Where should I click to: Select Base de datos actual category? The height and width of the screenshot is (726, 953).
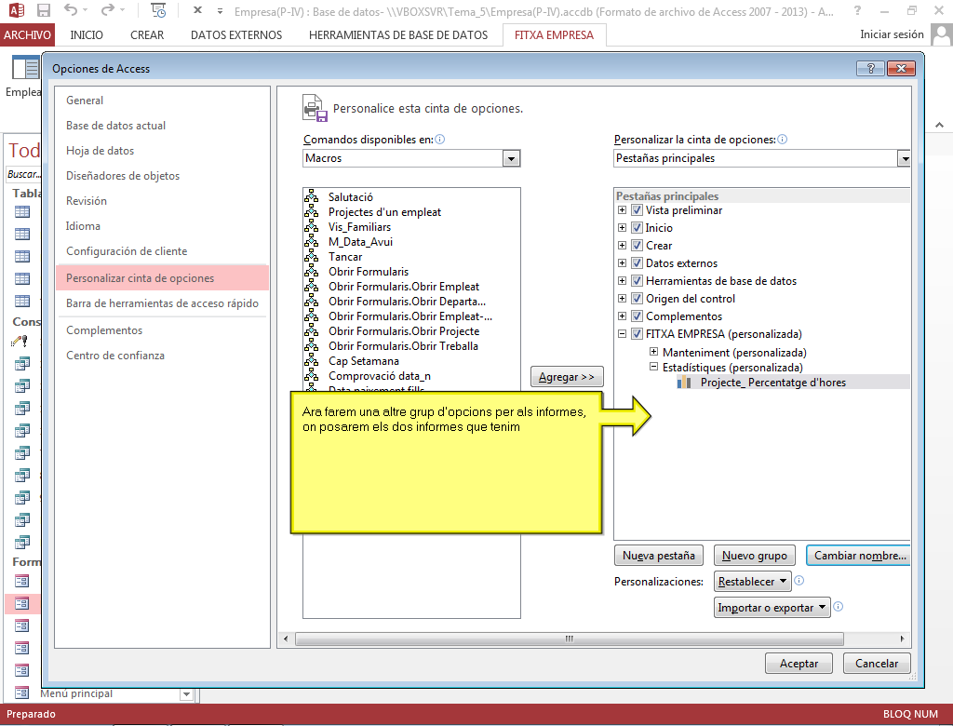pos(162,126)
